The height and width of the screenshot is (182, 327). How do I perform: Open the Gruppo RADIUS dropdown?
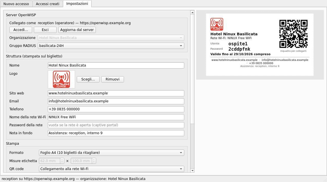point(111,46)
